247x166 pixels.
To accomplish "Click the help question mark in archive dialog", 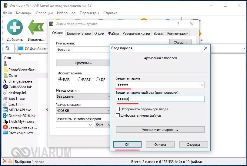I will coord(178,24).
